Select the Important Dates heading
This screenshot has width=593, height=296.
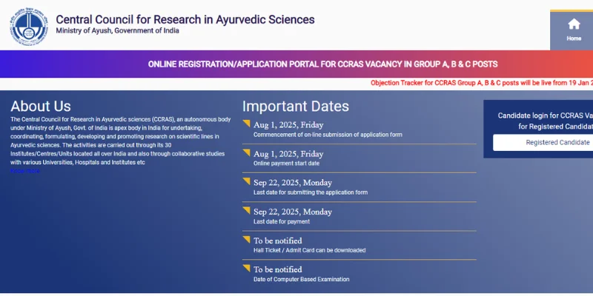[295, 106]
